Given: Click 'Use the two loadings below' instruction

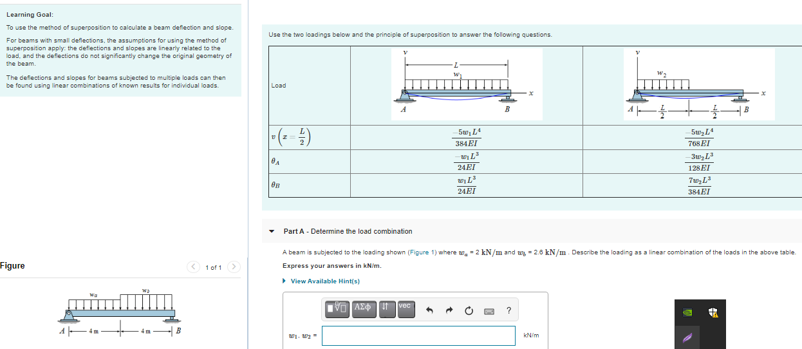Looking at the screenshot, I should click(410, 35).
